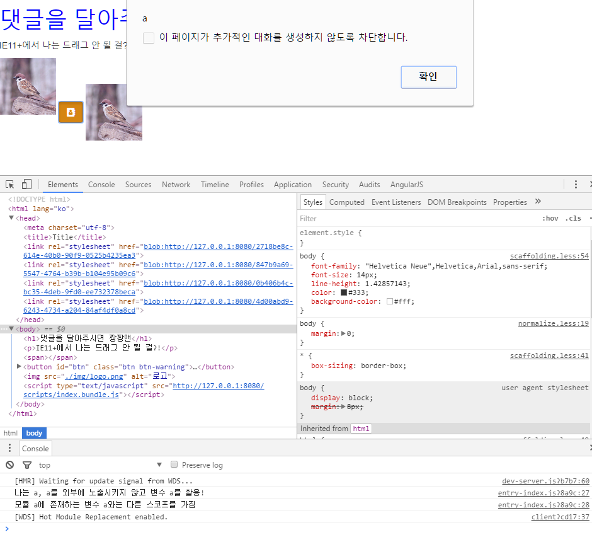The height and width of the screenshot is (537, 592).
Task: Expand the button#btn element node
Action: coord(19,367)
